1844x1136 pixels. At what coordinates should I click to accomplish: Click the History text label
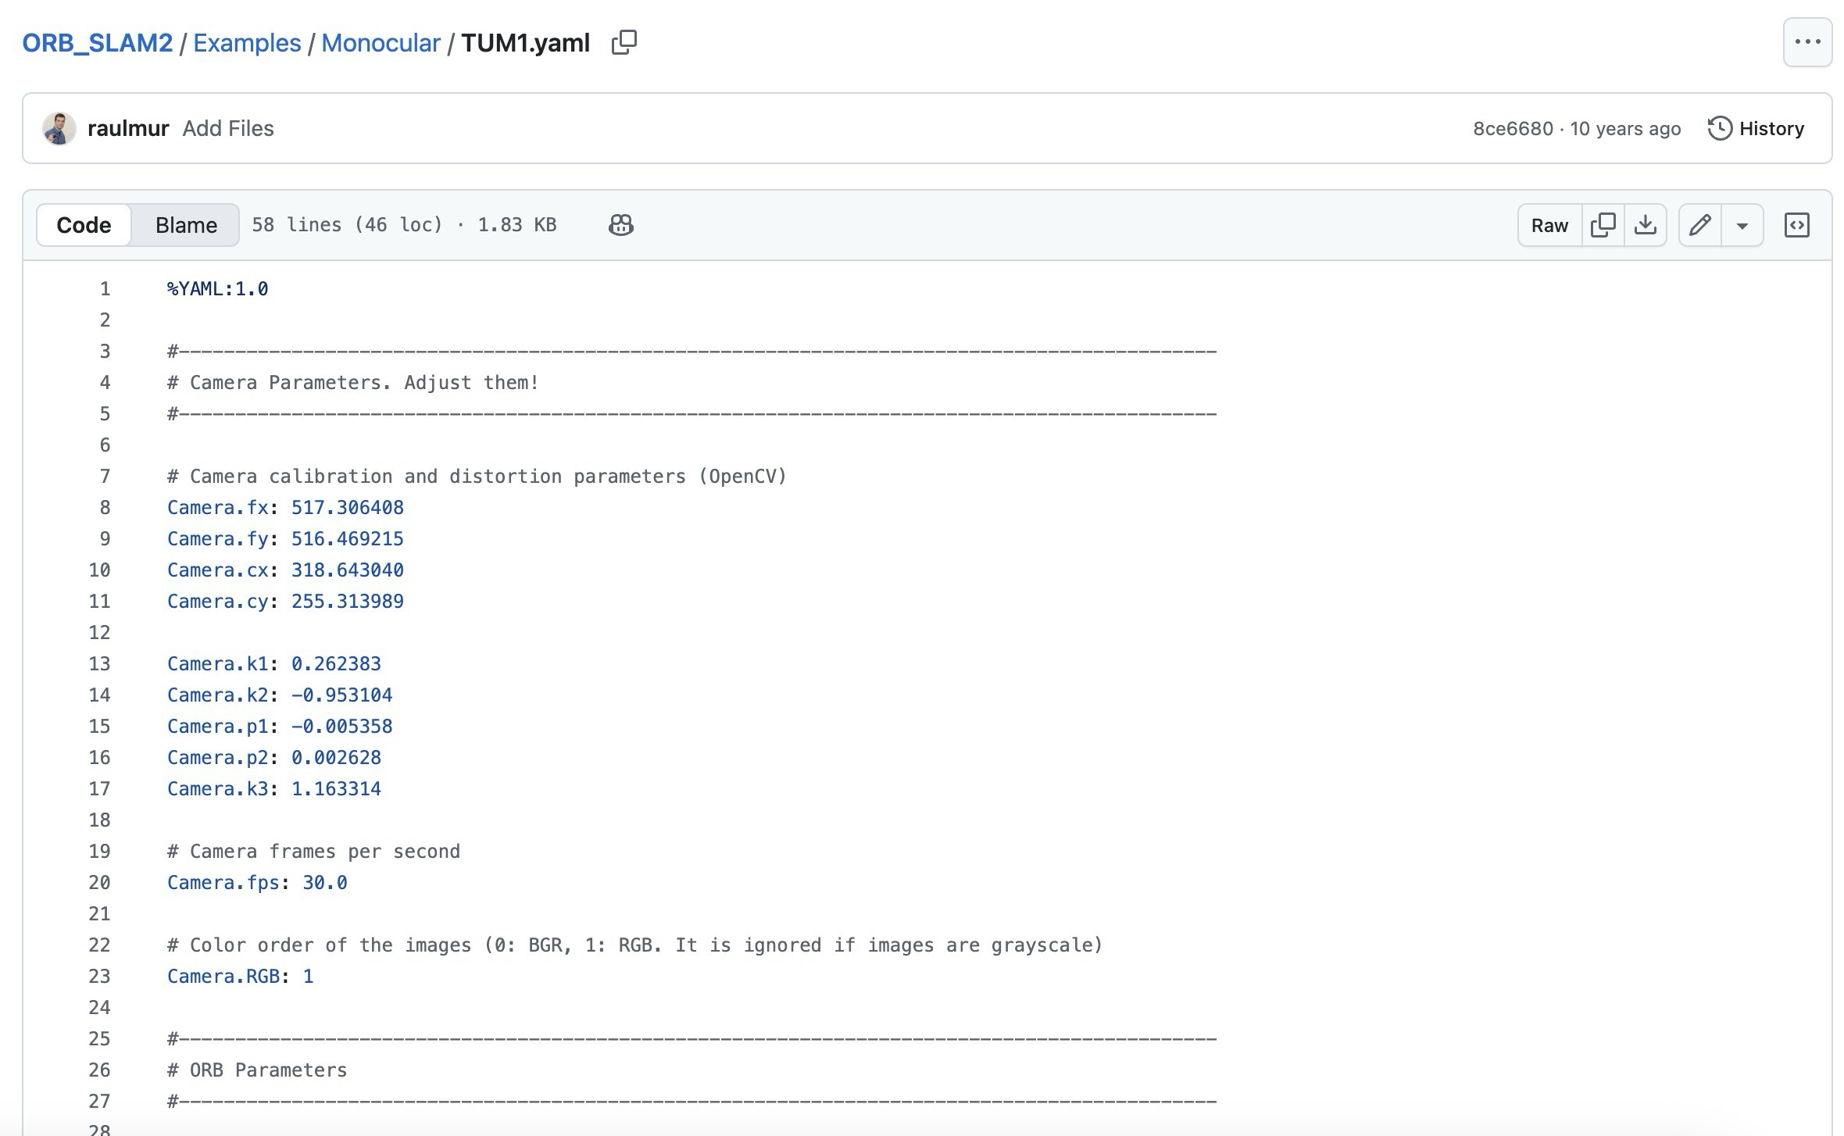click(x=1771, y=128)
